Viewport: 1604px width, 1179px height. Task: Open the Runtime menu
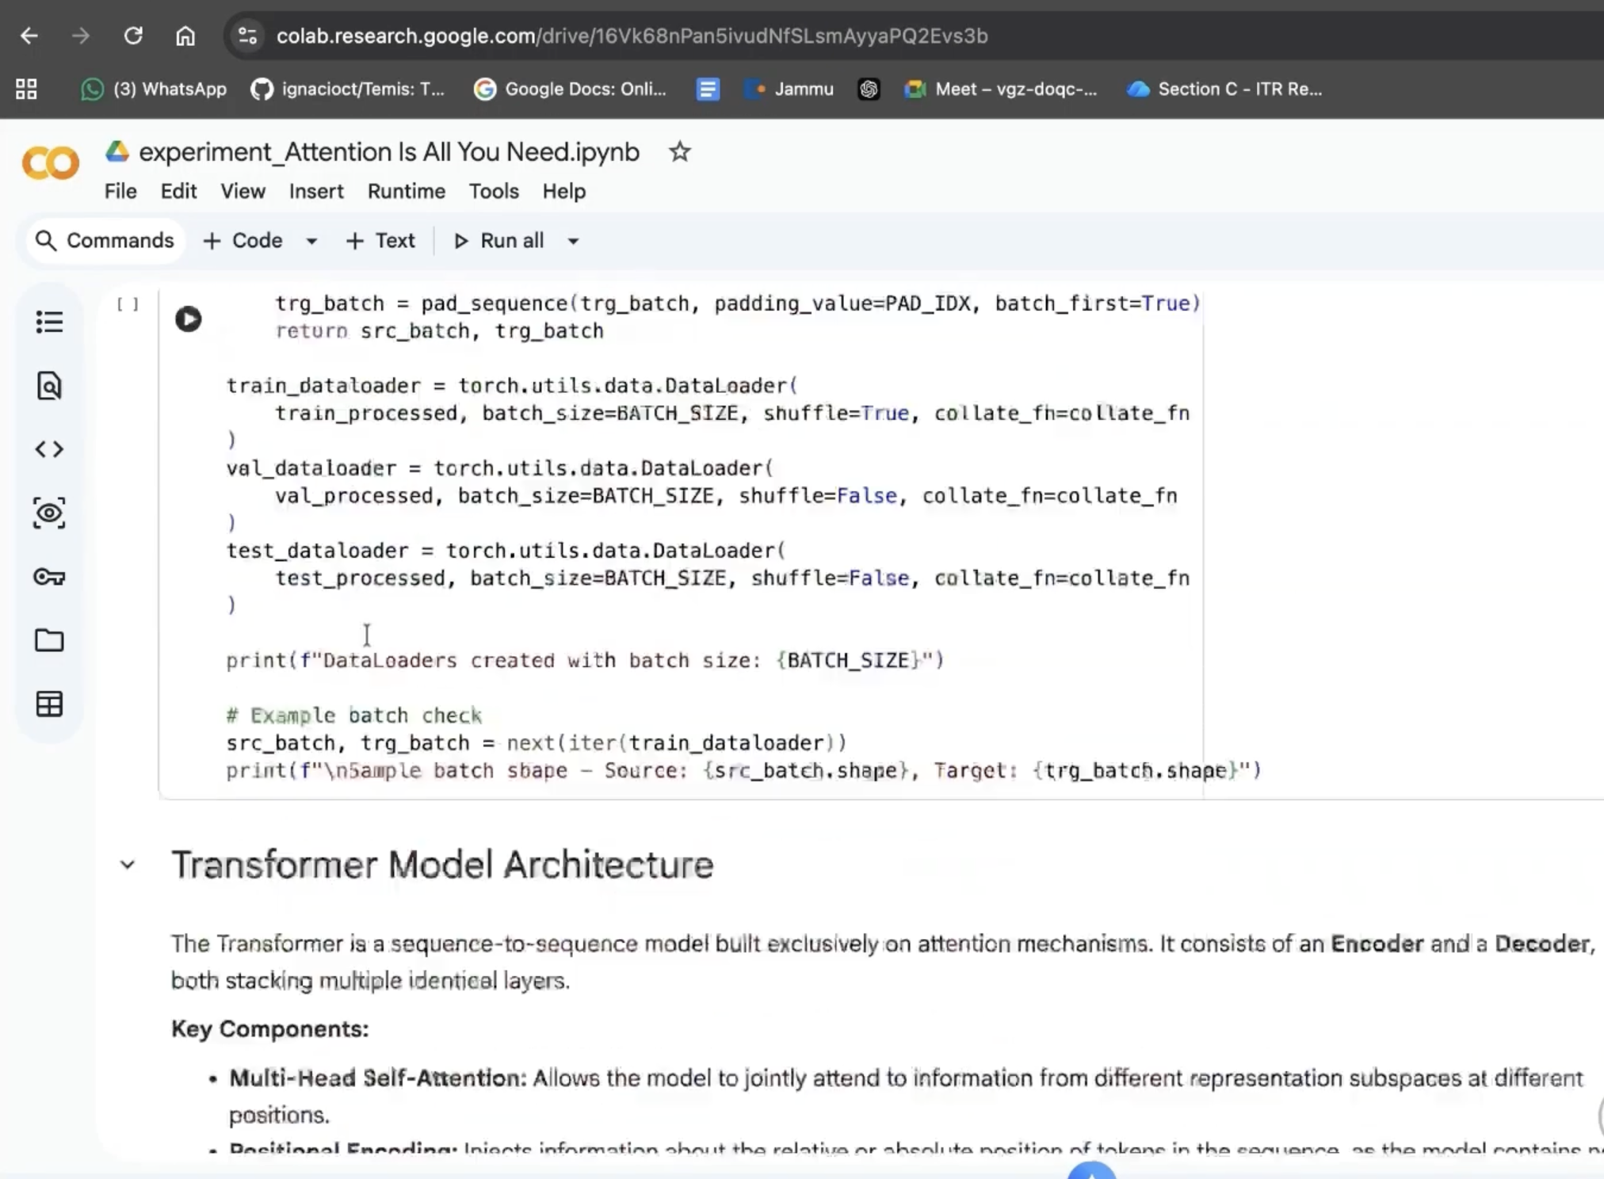[406, 191]
